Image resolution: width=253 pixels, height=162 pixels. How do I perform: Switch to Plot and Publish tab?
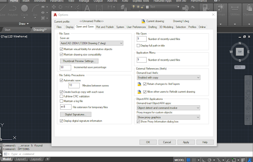105,27
